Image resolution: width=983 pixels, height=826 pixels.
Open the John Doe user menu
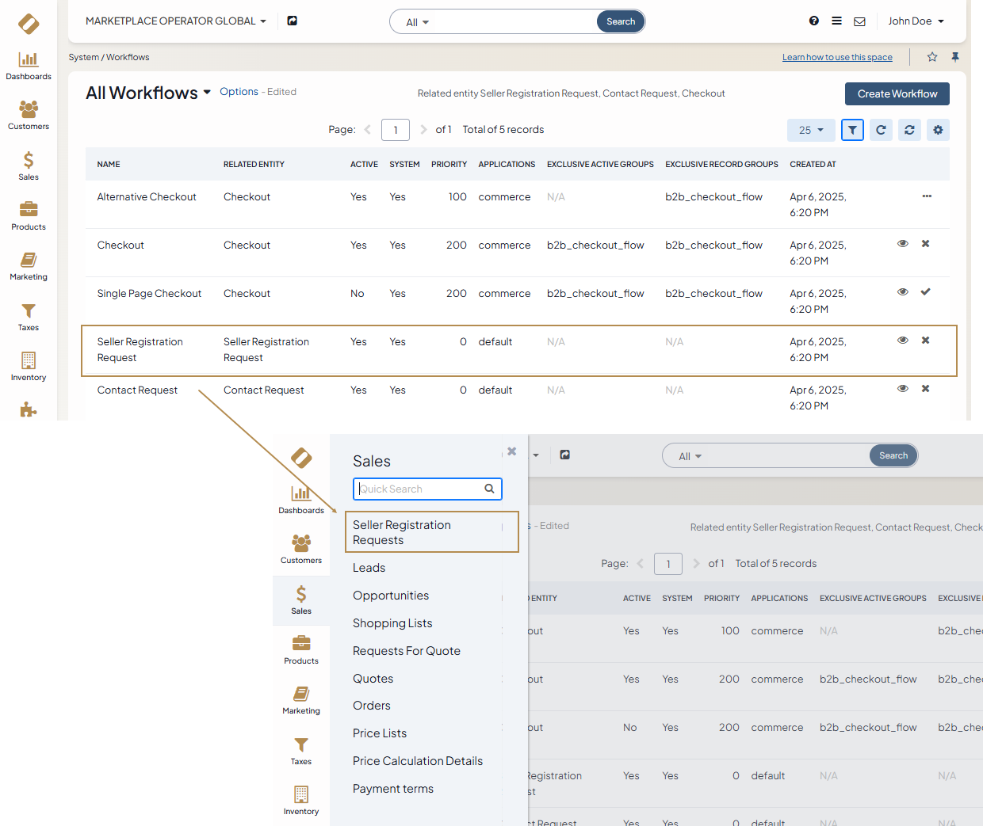pyautogui.click(x=916, y=21)
